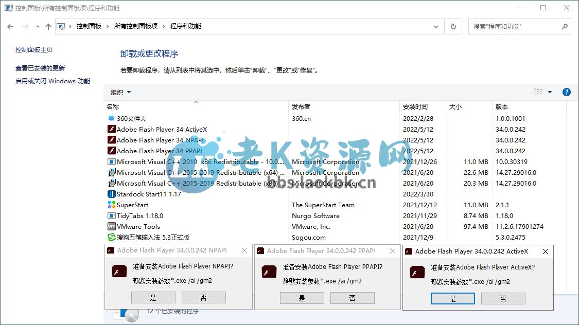The height and width of the screenshot is (325, 579).
Task: Click 是 in the NPAPI dialog
Action: 153,297
